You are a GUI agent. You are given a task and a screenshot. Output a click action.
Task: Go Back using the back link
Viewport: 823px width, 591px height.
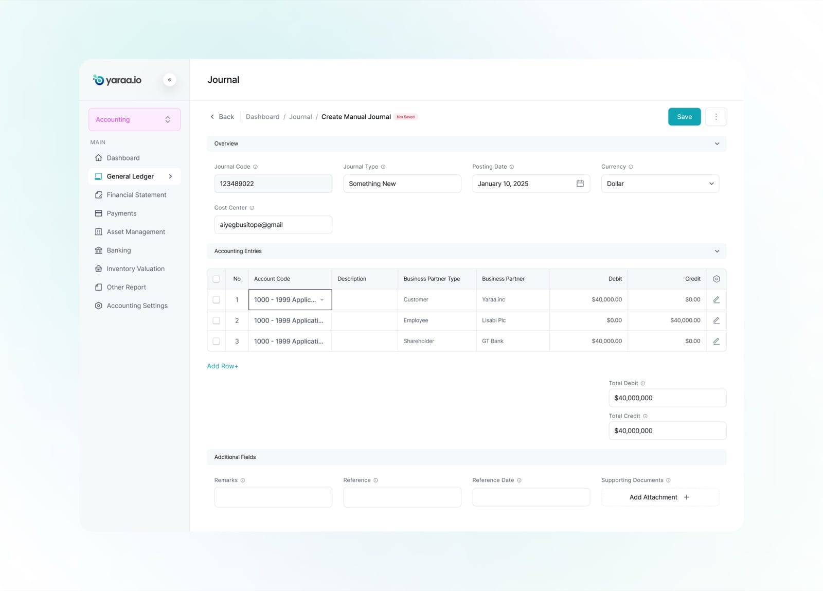pyautogui.click(x=222, y=117)
